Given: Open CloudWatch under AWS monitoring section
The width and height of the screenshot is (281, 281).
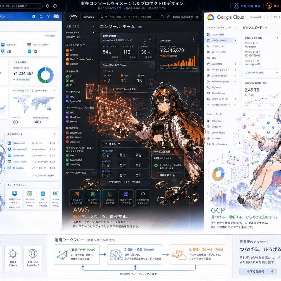Looking at the screenshot, I should tap(76, 133).
